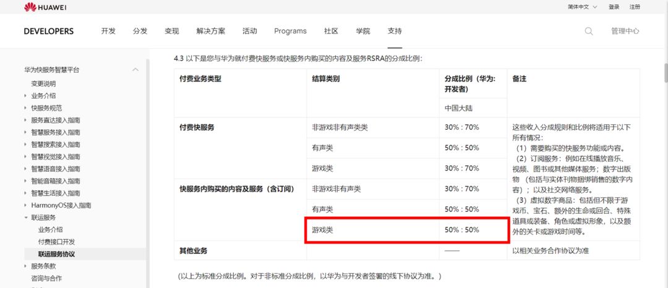The width and height of the screenshot is (668, 288).
Task: Collapse 华为快服务智慧平台 section chevron
Action: [135, 70]
